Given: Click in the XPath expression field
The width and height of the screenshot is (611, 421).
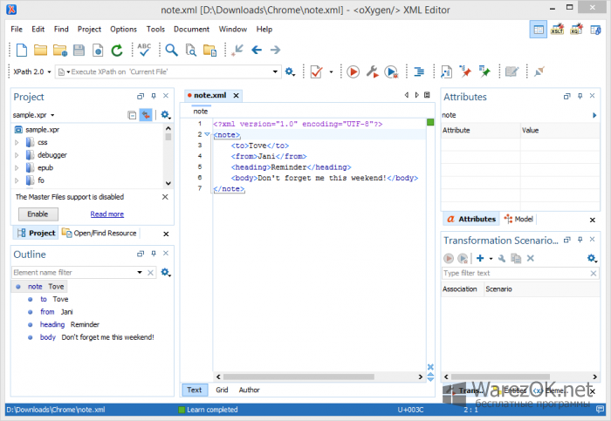Looking at the screenshot, I should (168, 71).
